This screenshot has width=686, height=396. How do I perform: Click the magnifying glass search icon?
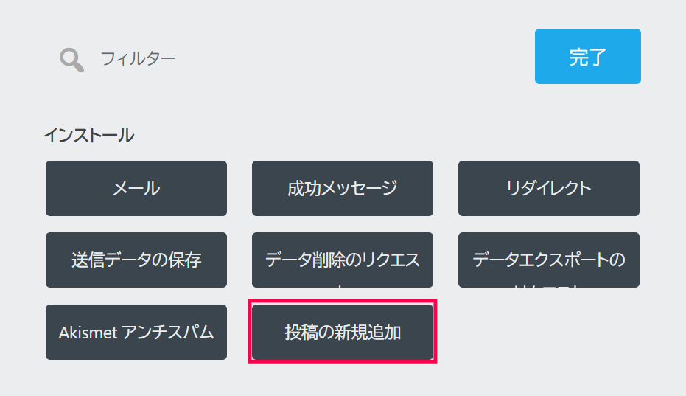[x=71, y=59]
